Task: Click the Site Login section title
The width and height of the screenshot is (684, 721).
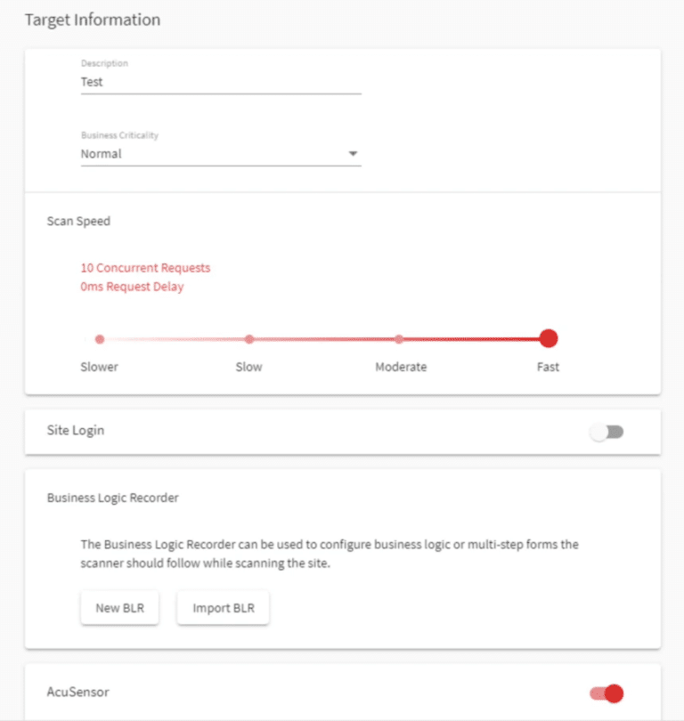Action: coord(76,430)
